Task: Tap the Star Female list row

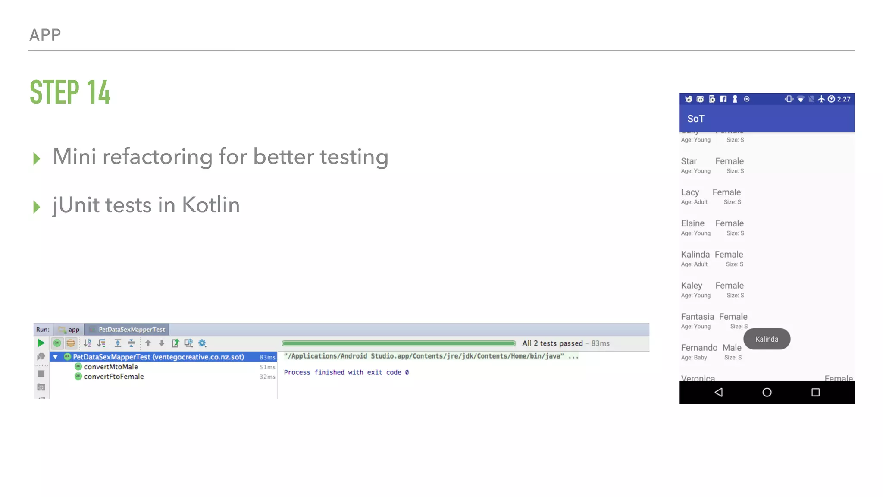Action: click(767, 165)
